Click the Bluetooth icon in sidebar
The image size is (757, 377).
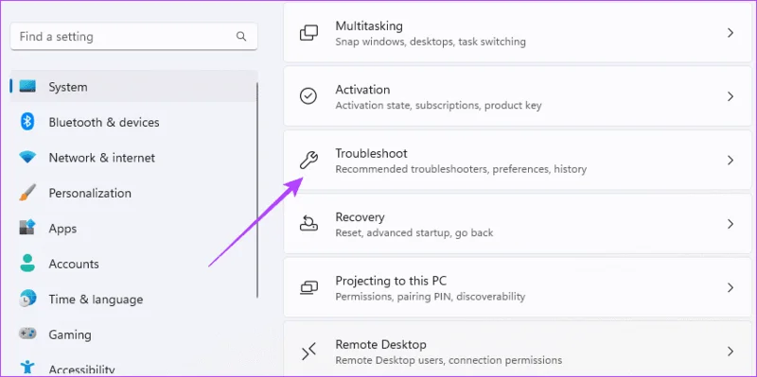27,122
